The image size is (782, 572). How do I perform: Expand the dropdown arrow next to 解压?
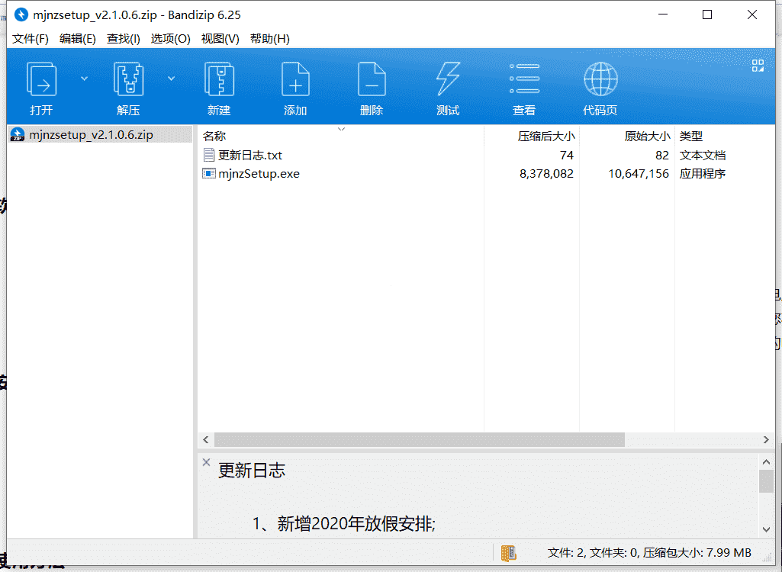171,79
